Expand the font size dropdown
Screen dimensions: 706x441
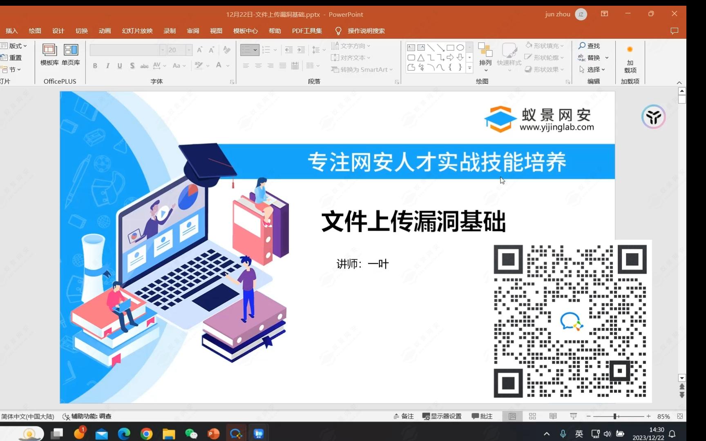189,50
